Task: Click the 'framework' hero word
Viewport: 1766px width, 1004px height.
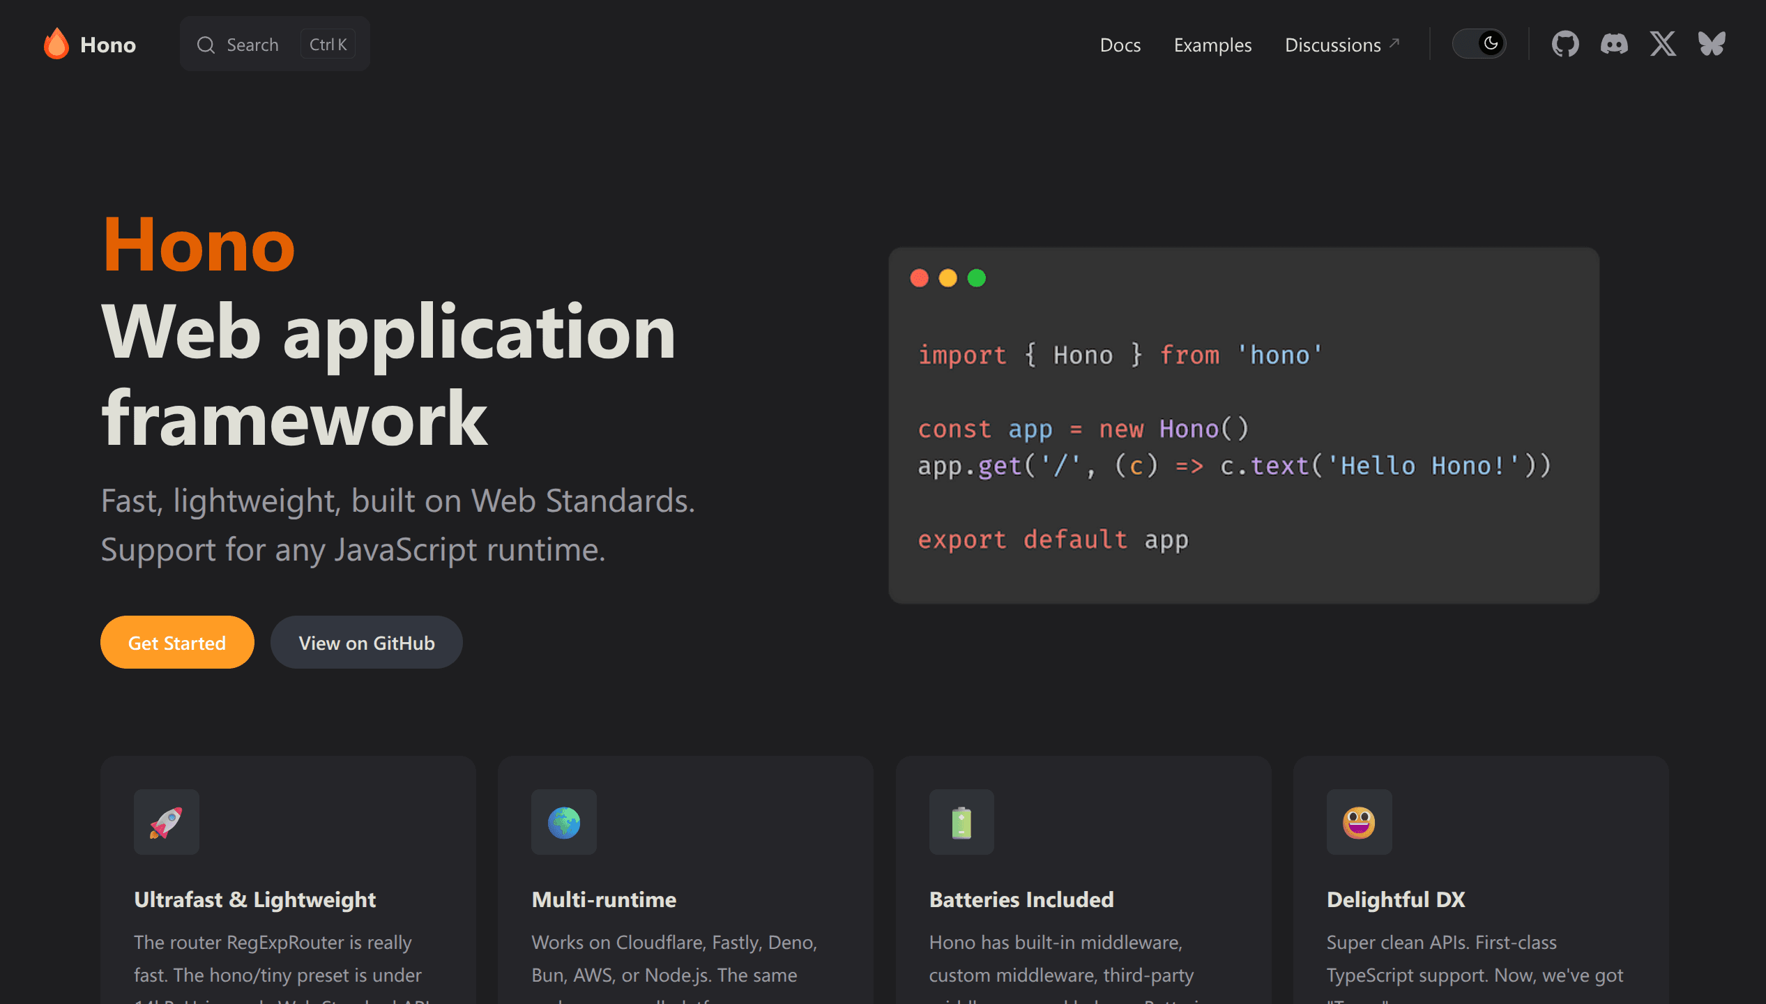Action: 294,418
